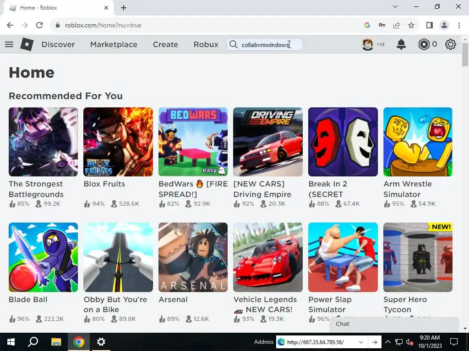Open Settings from the taskbar
The image size is (469, 351).
point(101,342)
